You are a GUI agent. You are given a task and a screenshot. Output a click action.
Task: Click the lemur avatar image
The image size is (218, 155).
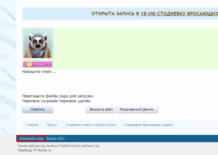click(38, 43)
